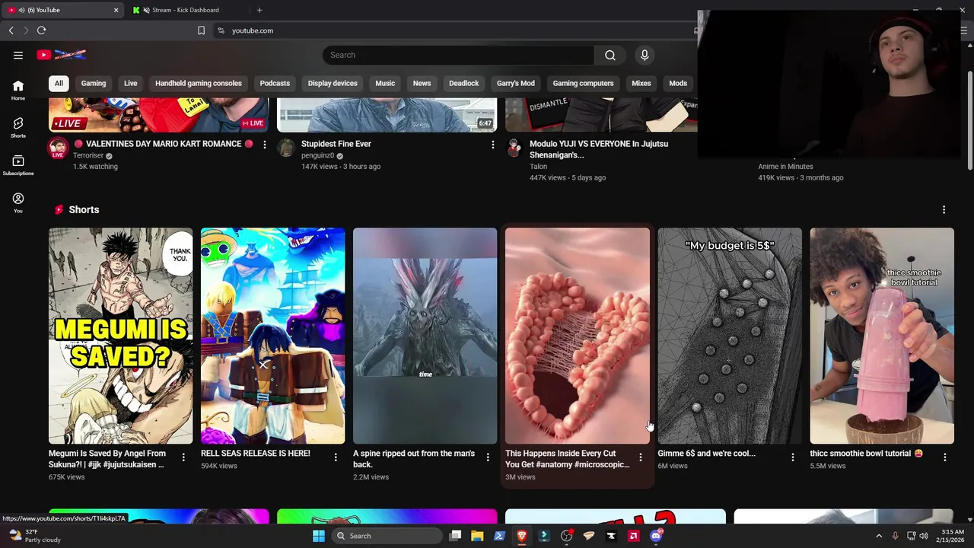Open options for Every Cut anatomy short

(640, 457)
